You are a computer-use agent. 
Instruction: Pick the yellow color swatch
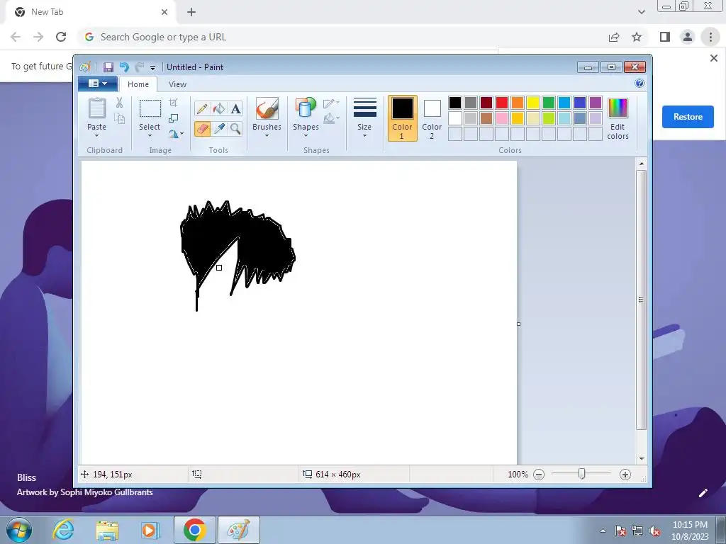click(533, 103)
